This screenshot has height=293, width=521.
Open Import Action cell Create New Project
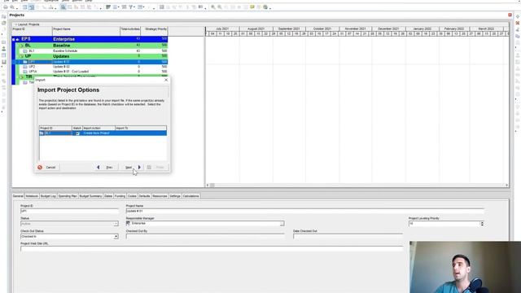(99, 133)
